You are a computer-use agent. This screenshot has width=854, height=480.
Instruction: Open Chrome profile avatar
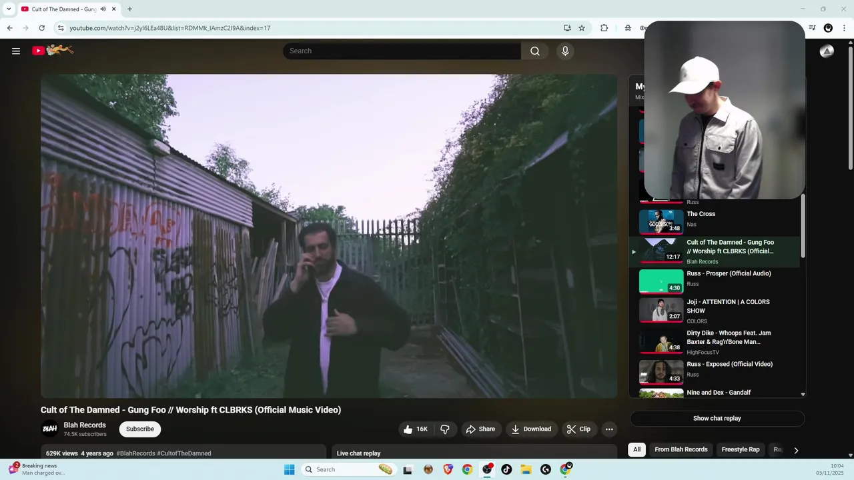click(828, 28)
